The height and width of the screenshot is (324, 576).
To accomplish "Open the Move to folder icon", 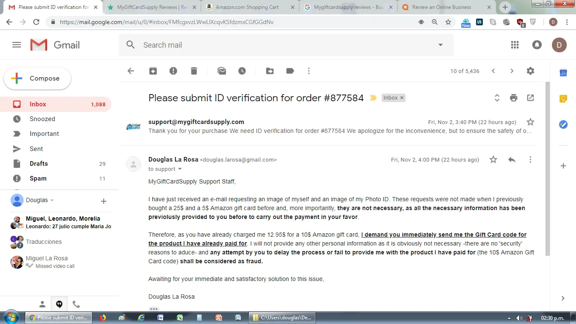I will click(270, 71).
